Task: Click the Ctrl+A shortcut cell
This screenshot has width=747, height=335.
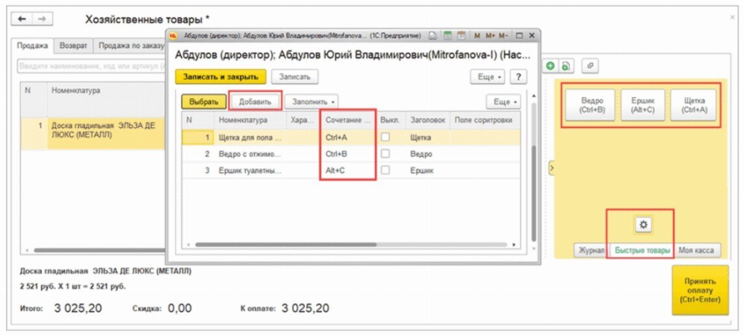Action: (349, 137)
